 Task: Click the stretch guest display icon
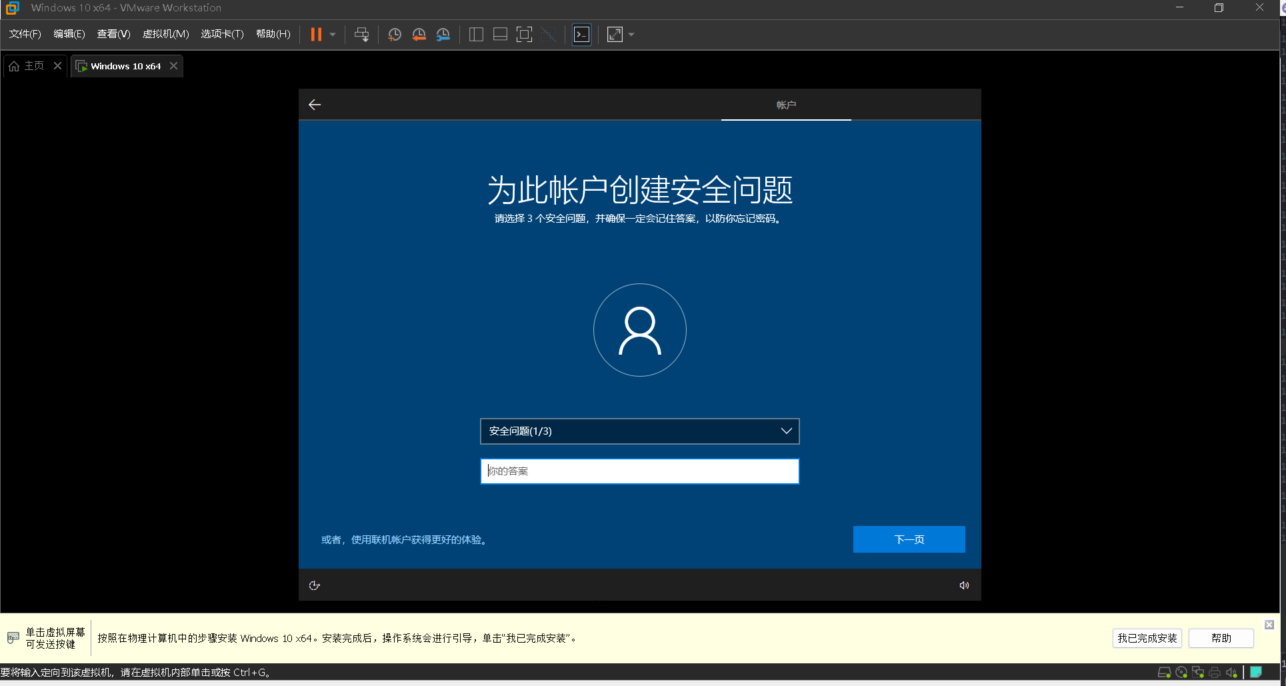[615, 35]
